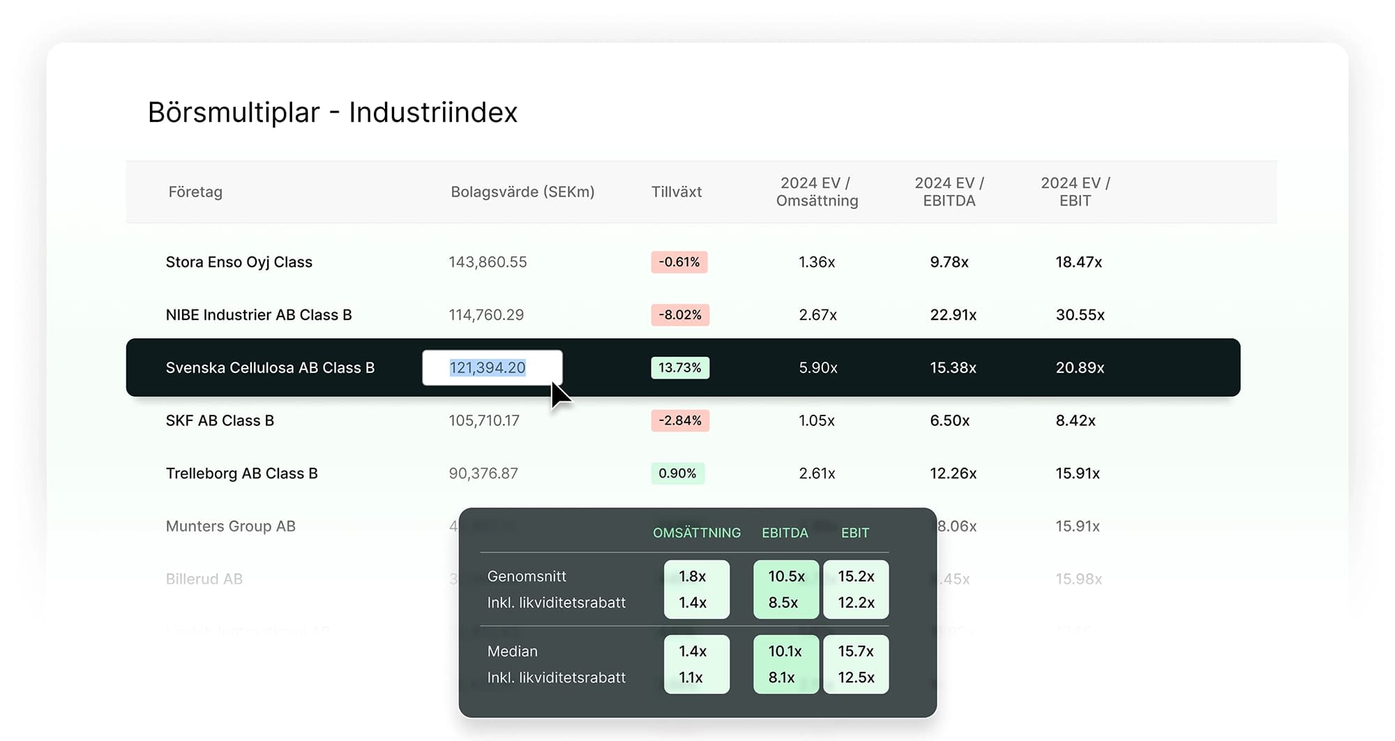The height and width of the screenshot is (741, 1395).
Task: Click Trelleborg's 12.26x EBITDA multiple
Action: tap(953, 473)
